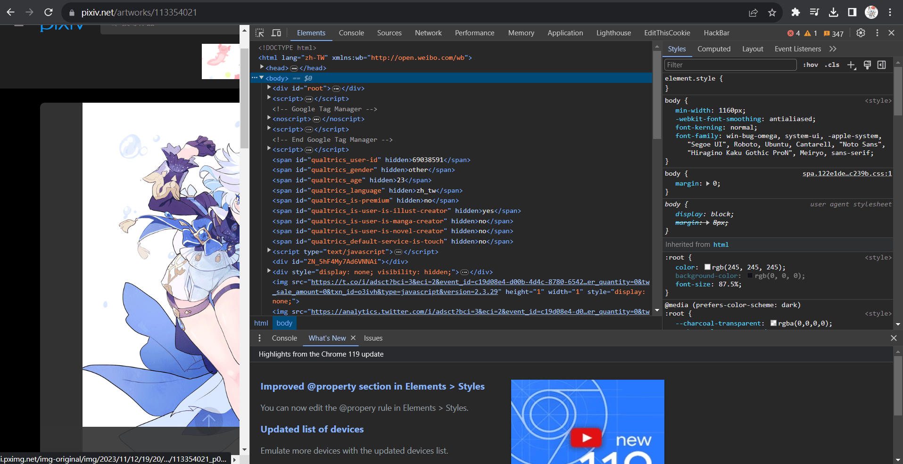Image resolution: width=903 pixels, height=464 pixels.
Task: Open the Sources tab
Action: pos(389,33)
